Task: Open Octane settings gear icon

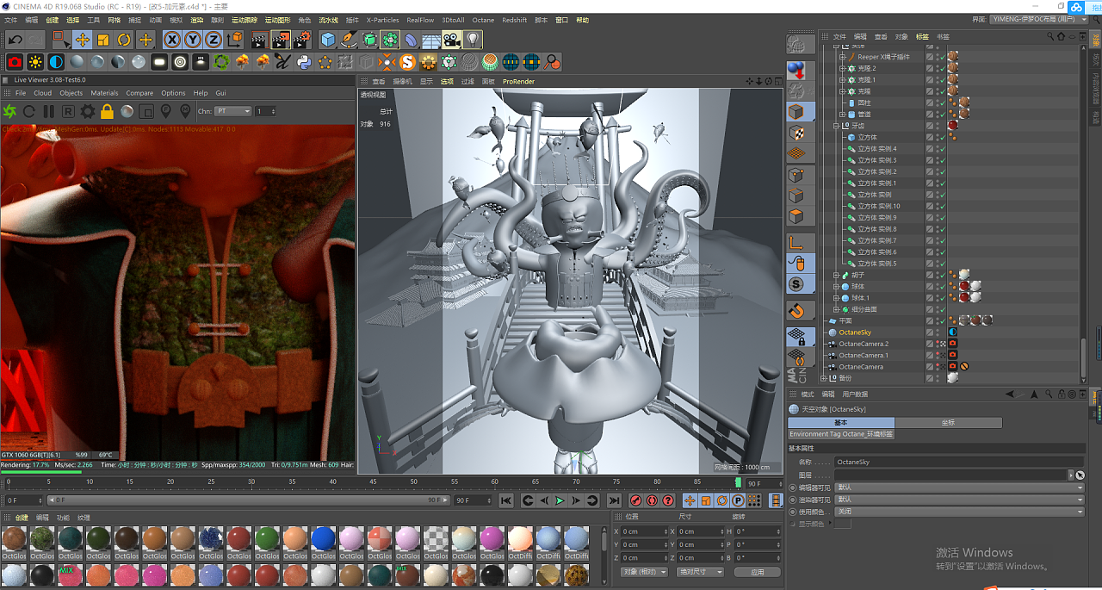Action: click(87, 111)
